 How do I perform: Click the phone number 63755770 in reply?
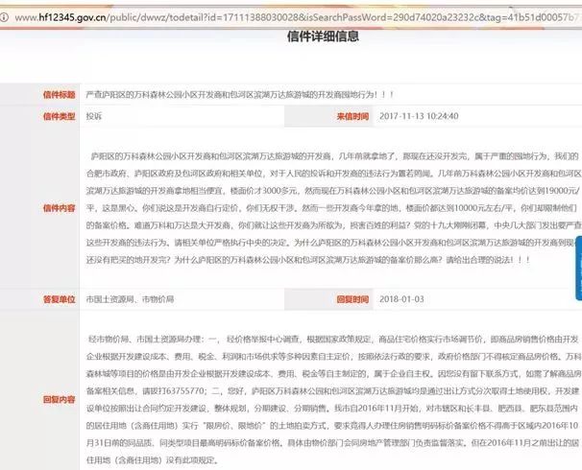coord(183,390)
